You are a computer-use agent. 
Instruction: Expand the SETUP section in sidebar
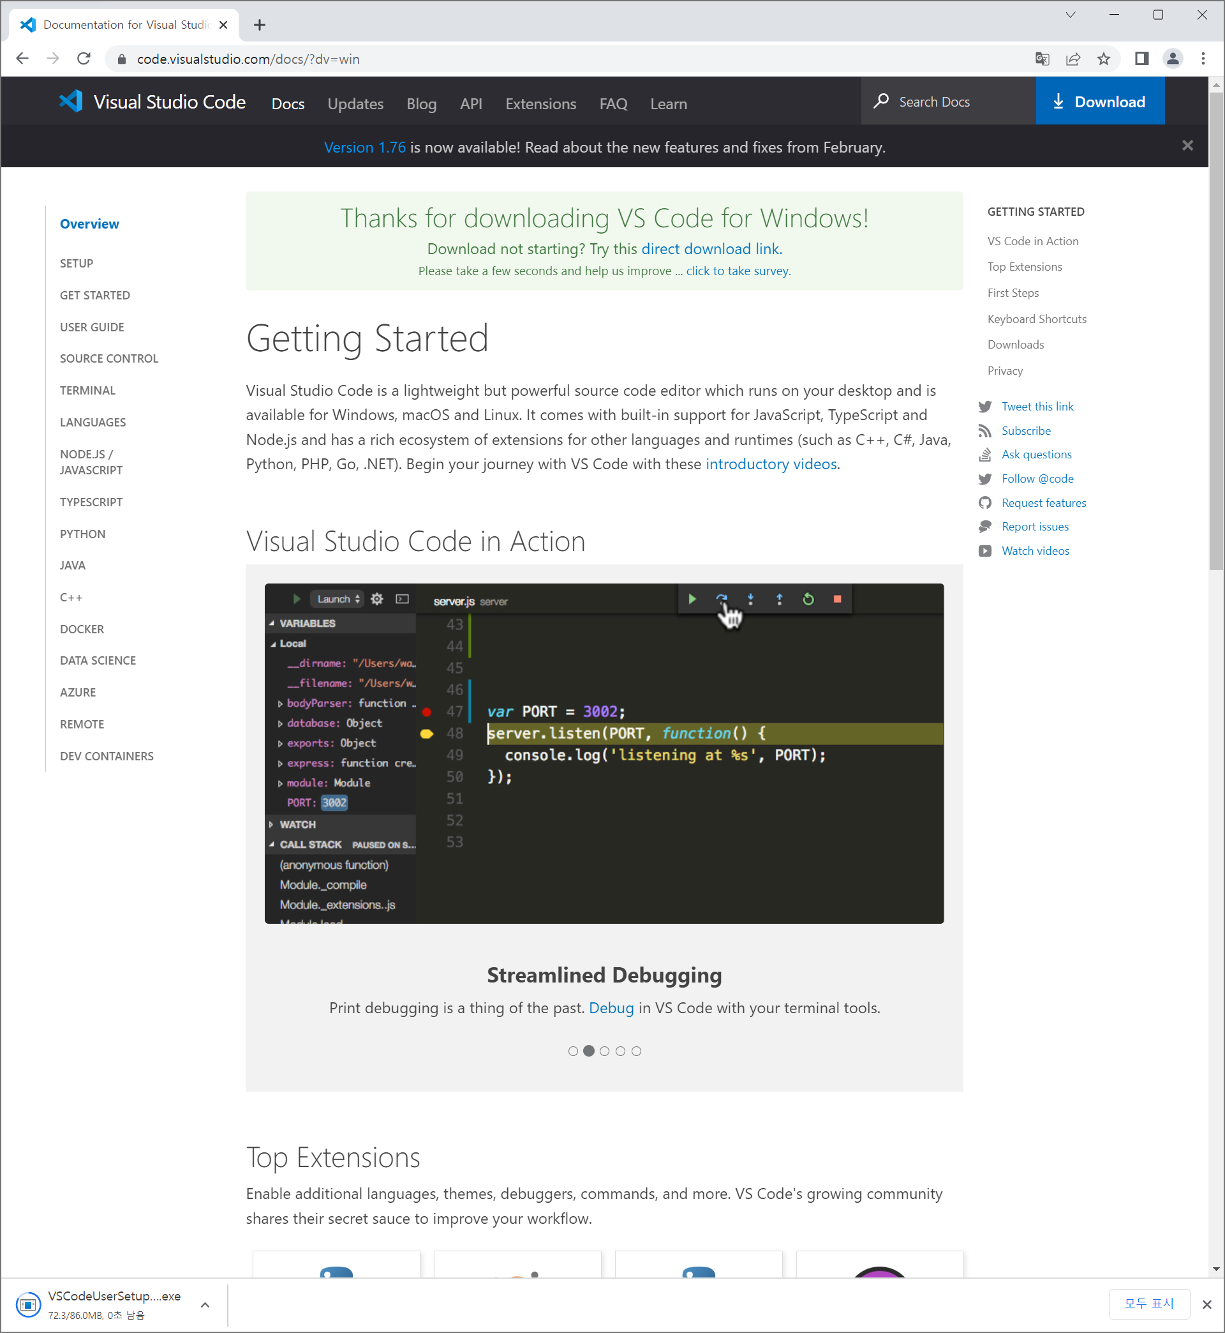tap(76, 263)
